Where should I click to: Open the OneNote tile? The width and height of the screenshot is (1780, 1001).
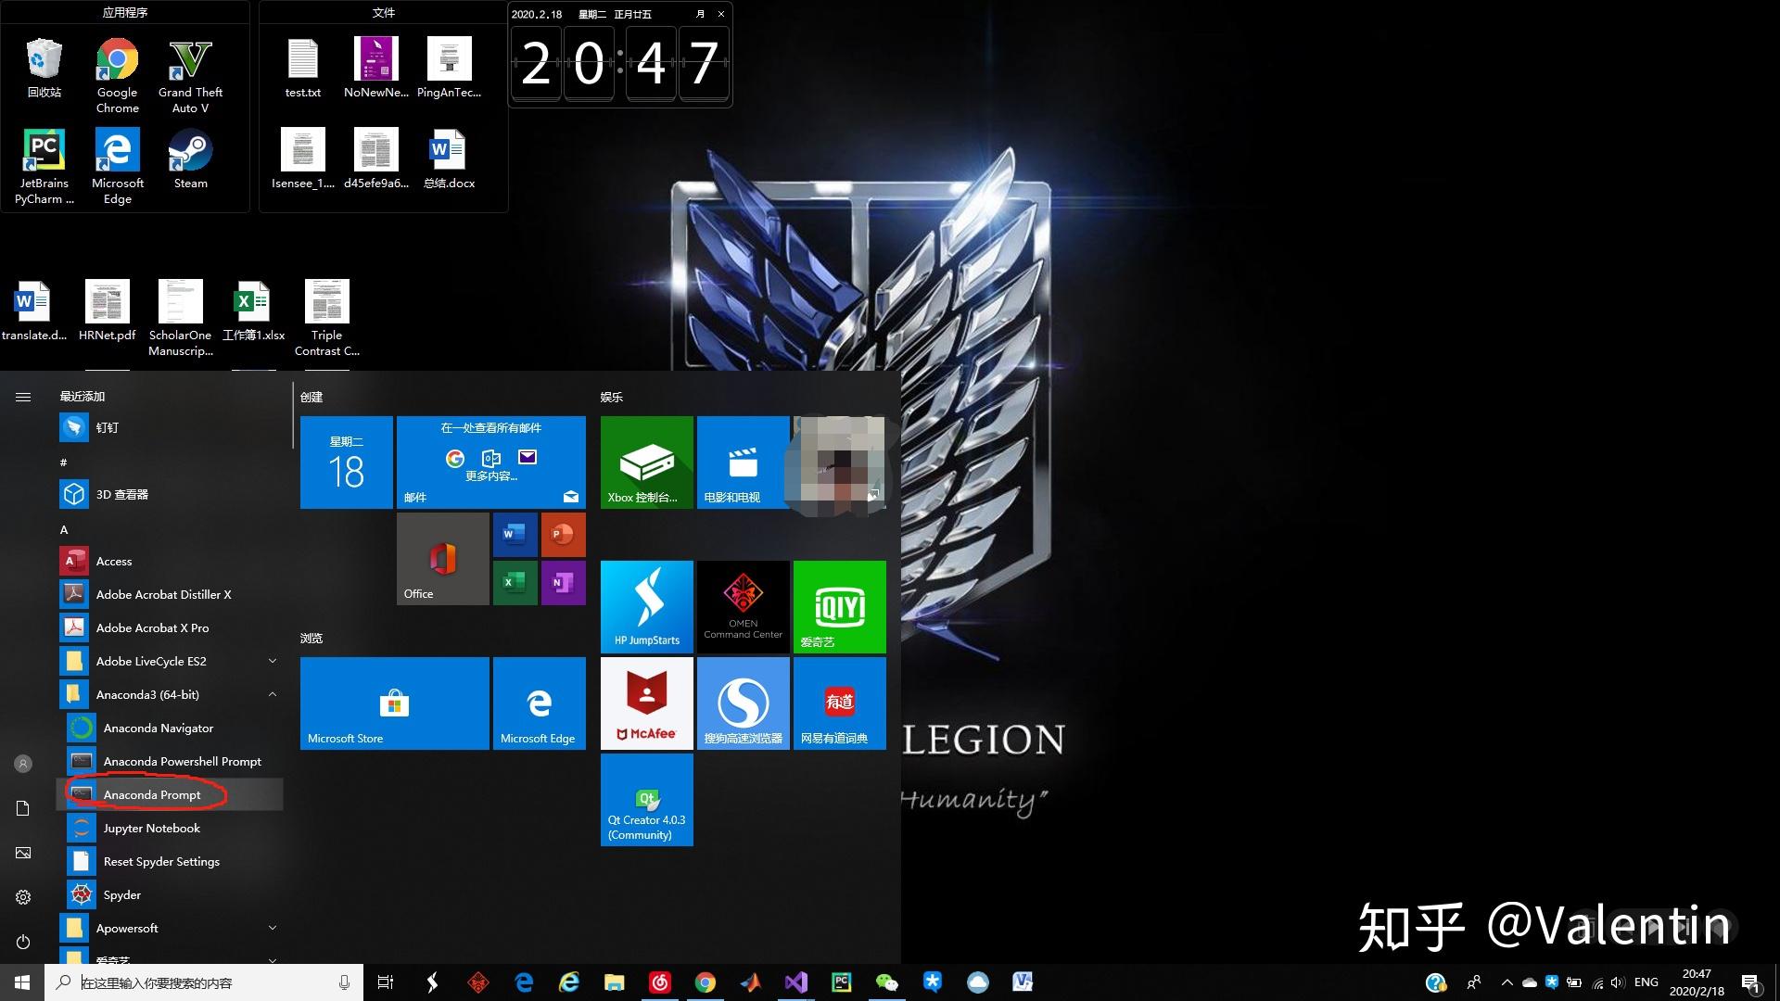[x=563, y=583]
